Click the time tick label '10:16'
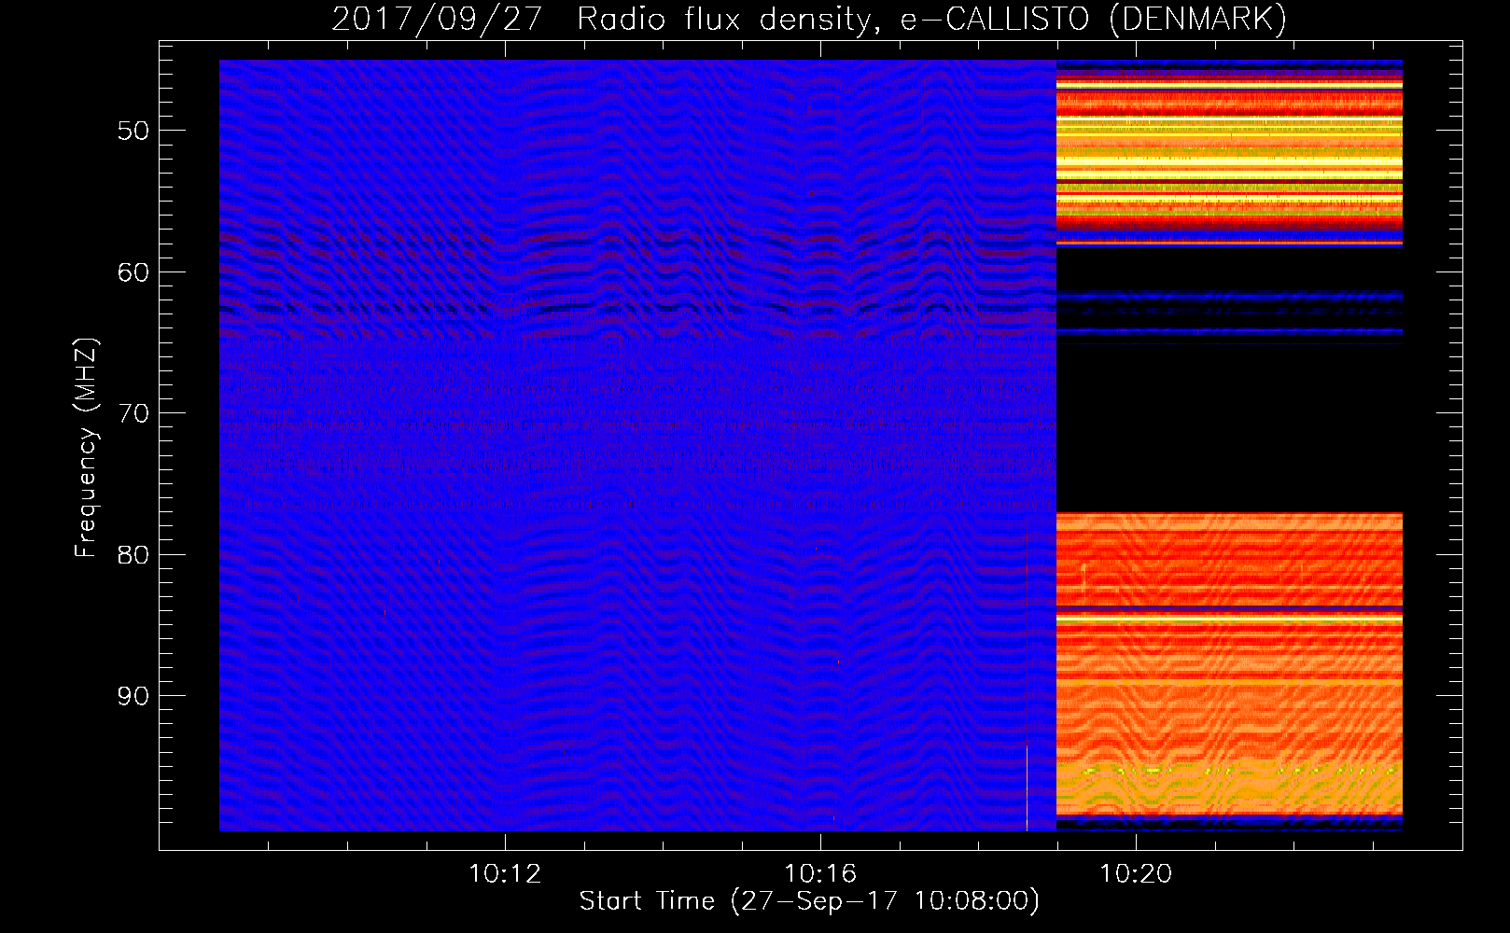Image resolution: width=1510 pixels, height=933 pixels. [x=820, y=874]
